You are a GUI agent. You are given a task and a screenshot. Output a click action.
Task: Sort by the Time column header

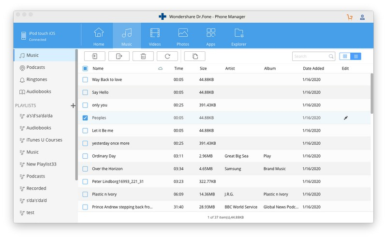[179, 68]
